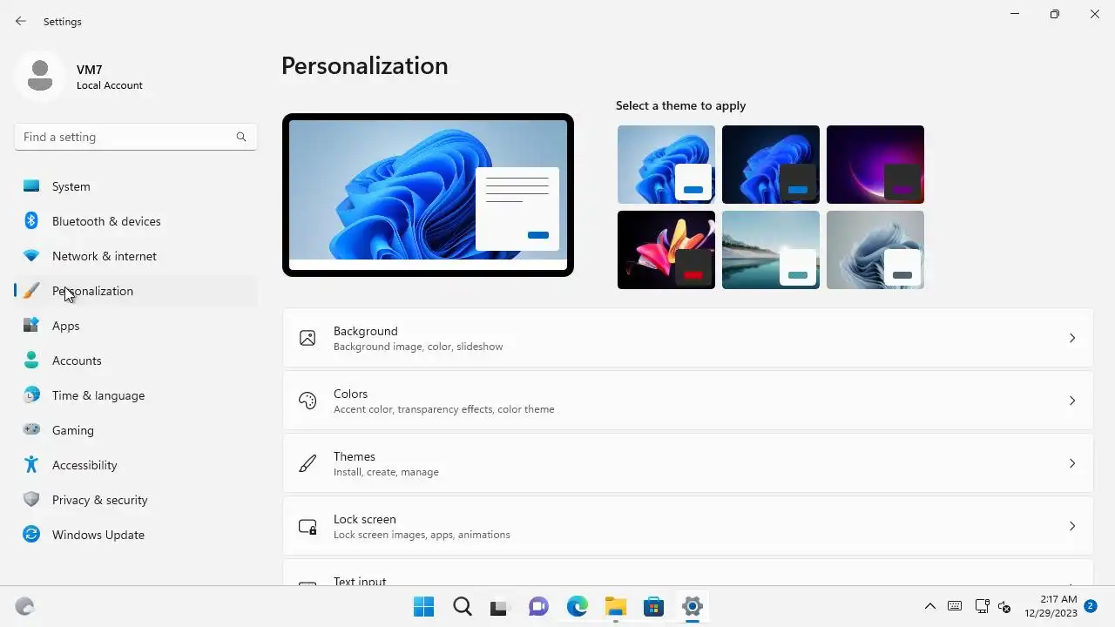The width and height of the screenshot is (1115, 627).
Task: Click the search magnifier in Find a setting
Action: point(241,137)
